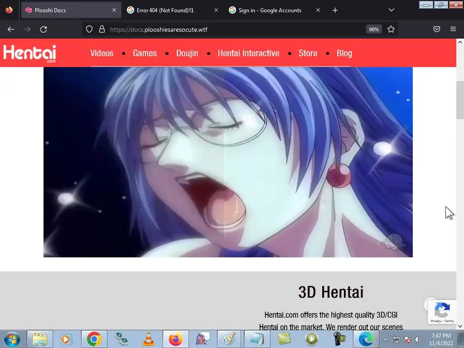
Task: Open the Games menu item
Action: (145, 53)
